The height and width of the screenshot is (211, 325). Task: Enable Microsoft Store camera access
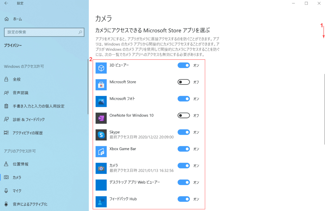point(184,82)
